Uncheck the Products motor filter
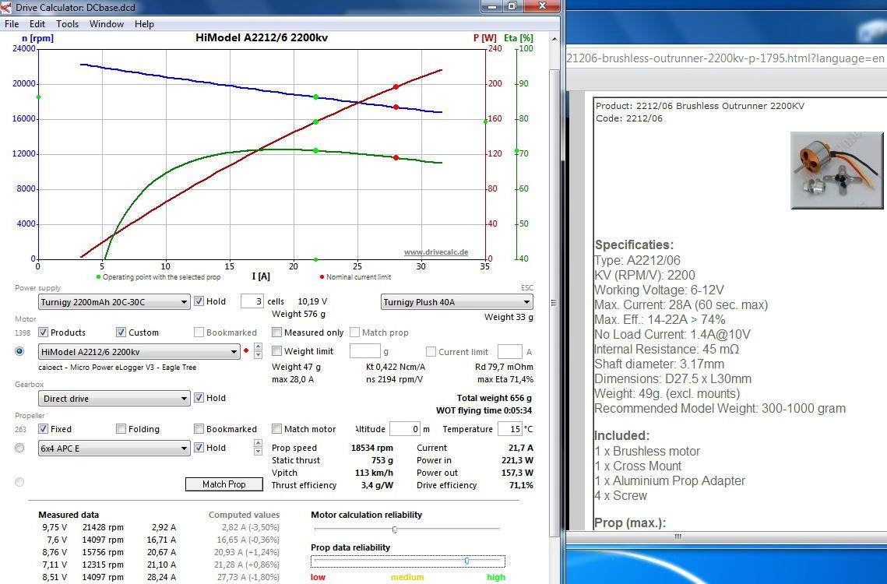 [x=44, y=332]
